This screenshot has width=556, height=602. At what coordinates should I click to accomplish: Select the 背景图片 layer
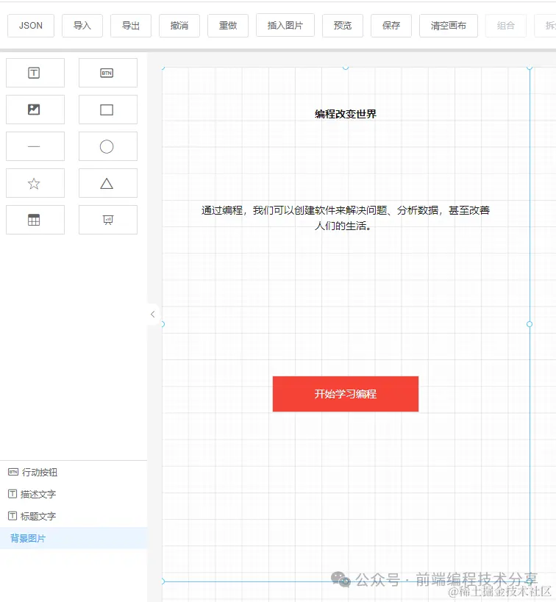74,538
